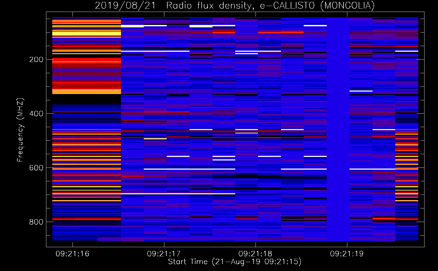
Task: Click the "600" frequency tick label
Action: pyautogui.click(x=36, y=167)
